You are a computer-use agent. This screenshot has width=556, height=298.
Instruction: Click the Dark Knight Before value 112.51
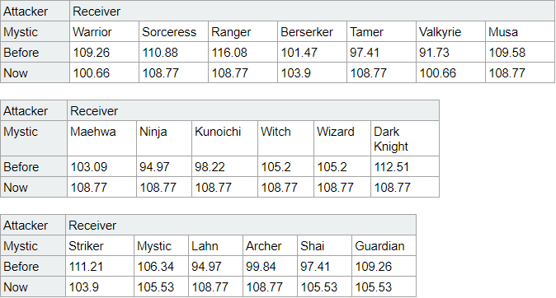404,166
